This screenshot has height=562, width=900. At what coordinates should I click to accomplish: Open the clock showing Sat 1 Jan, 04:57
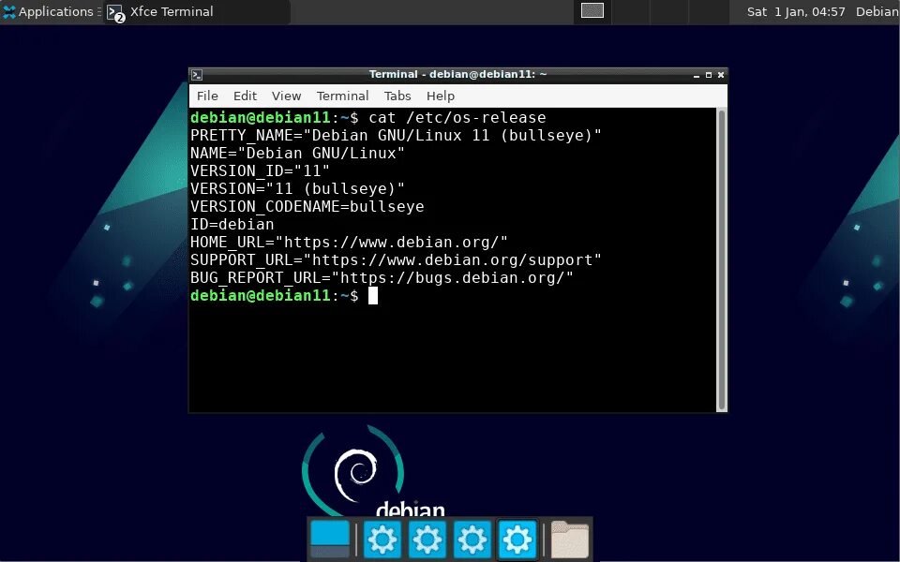pyautogui.click(x=796, y=11)
